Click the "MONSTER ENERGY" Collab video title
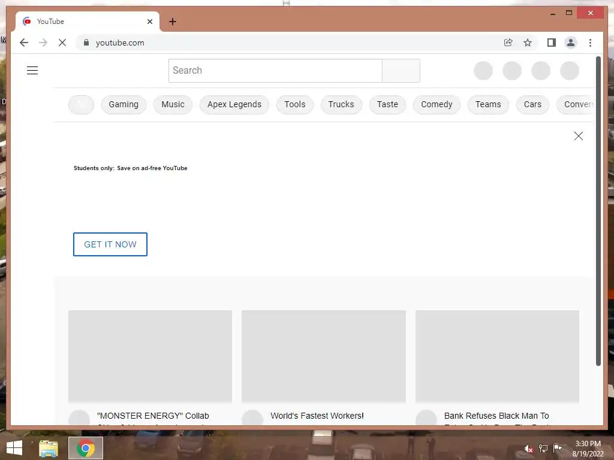This screenshot has width=614, height=460. pos(153,416)
